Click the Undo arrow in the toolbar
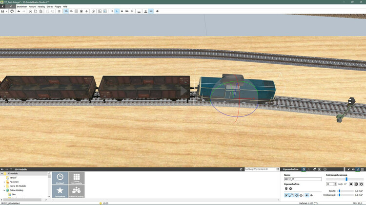This screenshot has width=366, height=205. click(19, 11)
